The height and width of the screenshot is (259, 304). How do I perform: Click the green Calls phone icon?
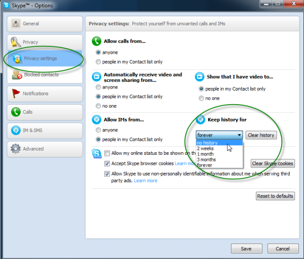16,112
